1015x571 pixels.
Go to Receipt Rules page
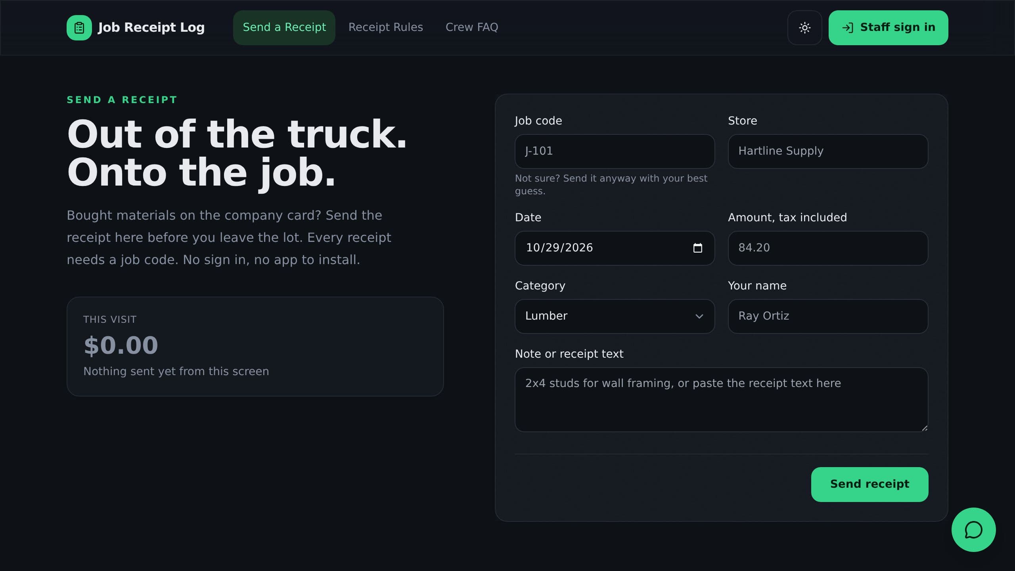click(x=385, y=27)
